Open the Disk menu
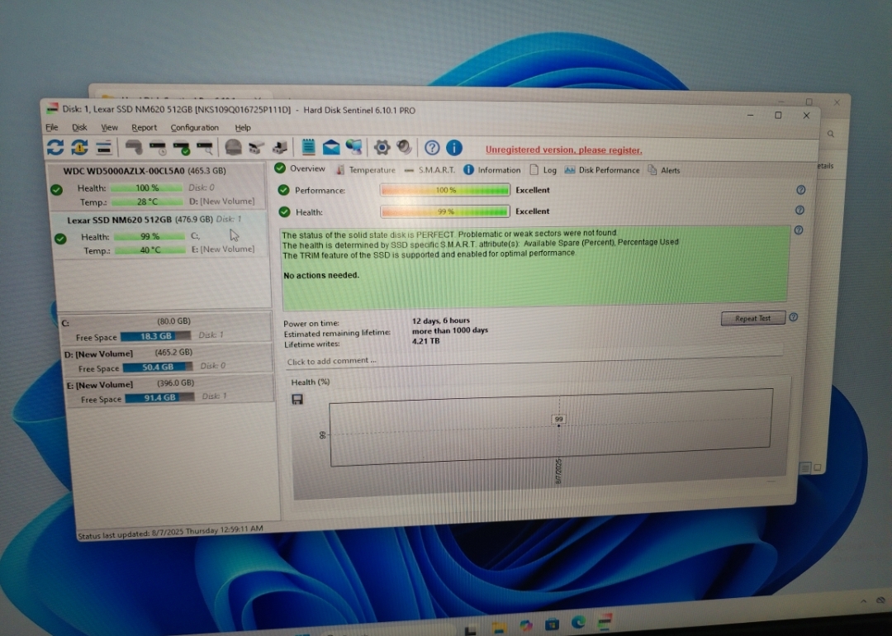The image size is (892, 636). pyautogui.click(x=79, y=127)
